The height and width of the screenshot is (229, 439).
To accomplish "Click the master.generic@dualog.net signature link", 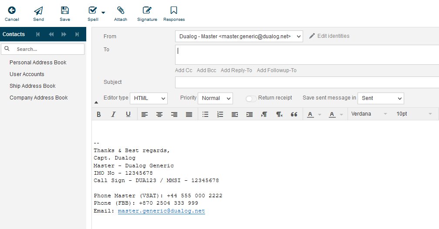I will (161, 211).
